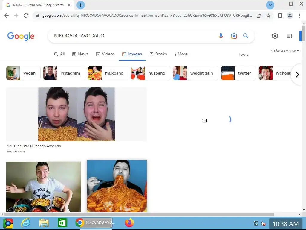
Task: Open File Explorer from taskbar
Action: [44, 223]
